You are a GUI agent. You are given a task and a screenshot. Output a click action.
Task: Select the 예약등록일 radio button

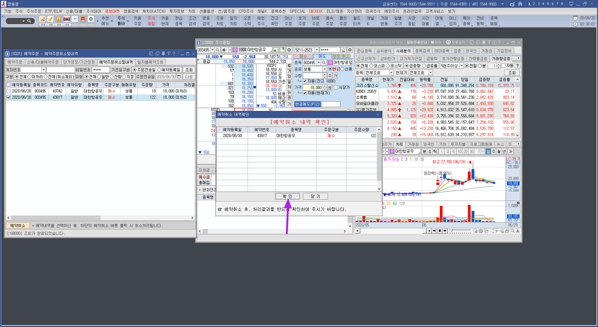pos(160,70)
